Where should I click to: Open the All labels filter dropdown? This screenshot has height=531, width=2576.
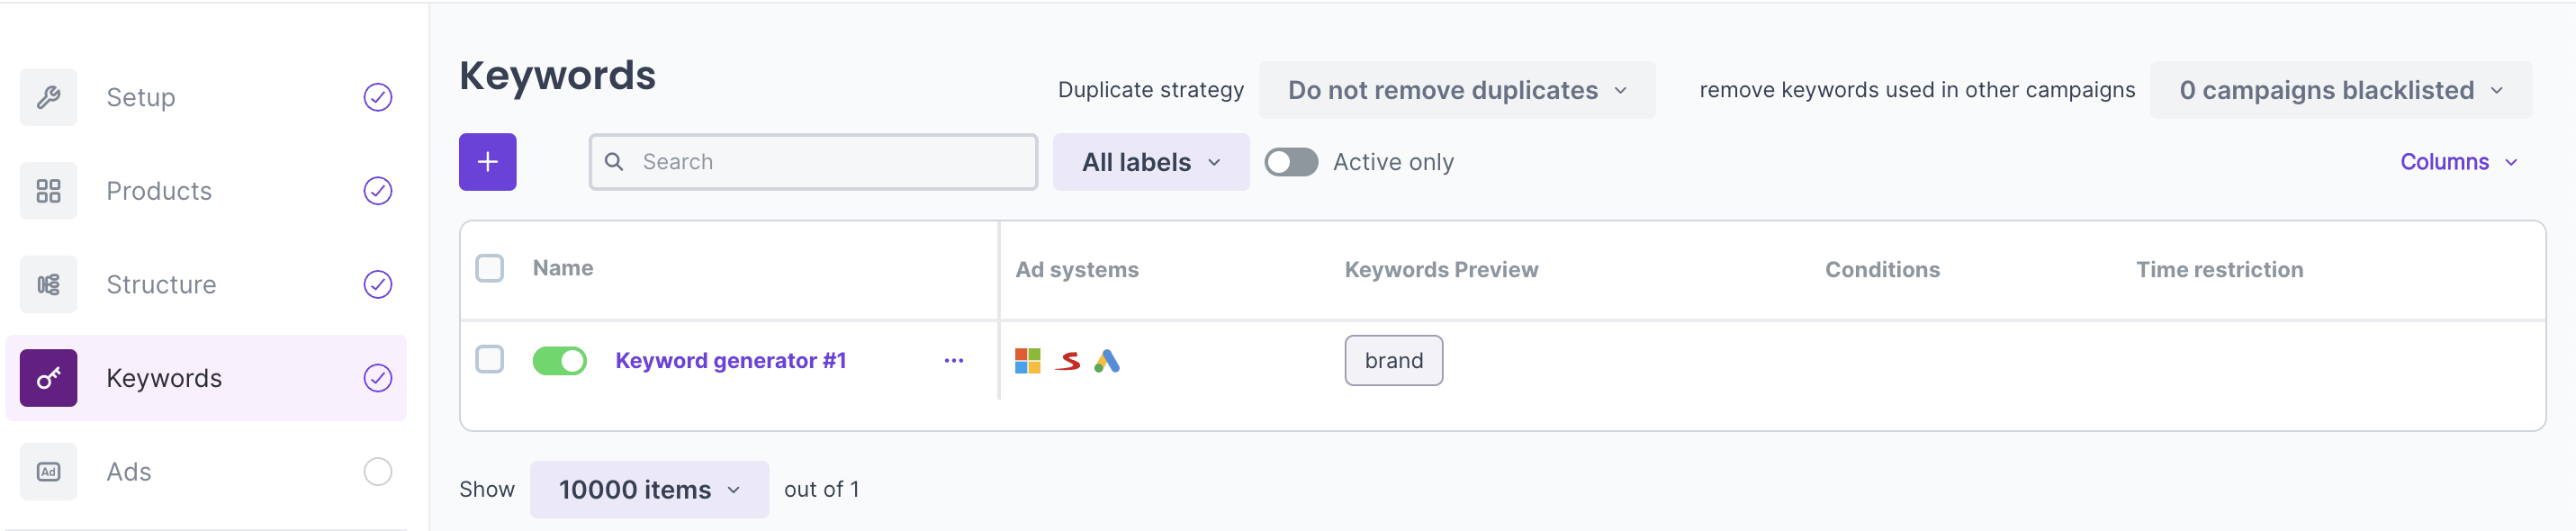coord(1150,162)
